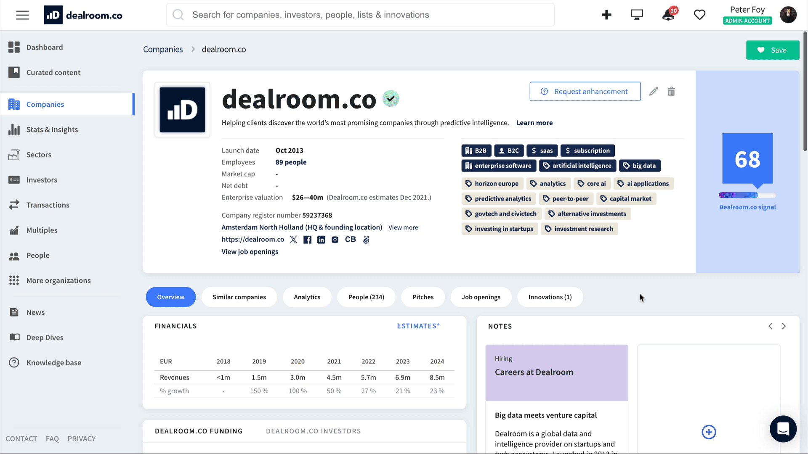Open the X (Twitter) profile icon

click(x=293, y=240)
